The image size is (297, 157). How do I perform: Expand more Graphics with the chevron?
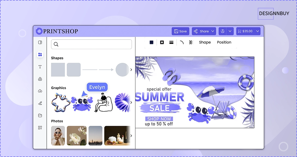pyautogui.click(x=131, y=102)
